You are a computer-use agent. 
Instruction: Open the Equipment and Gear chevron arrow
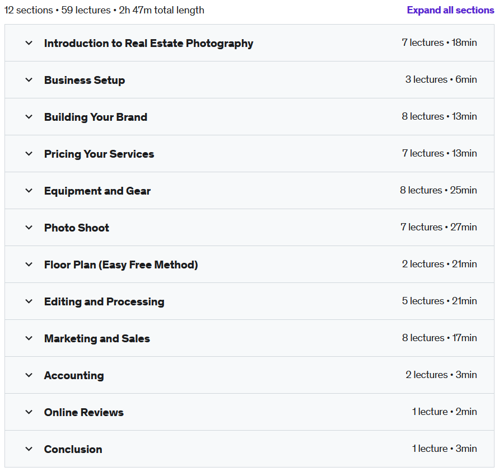tap(29, 190)
